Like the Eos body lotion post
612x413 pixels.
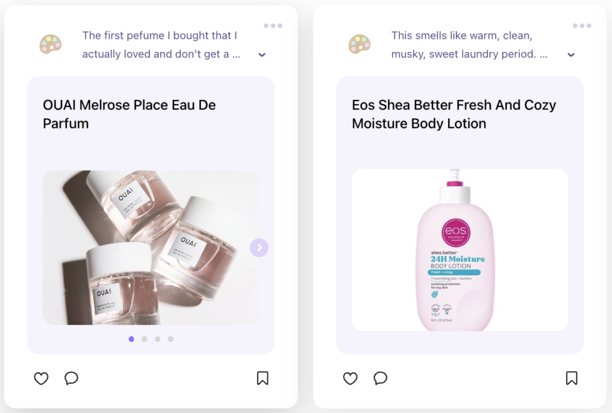click(350, 378)
